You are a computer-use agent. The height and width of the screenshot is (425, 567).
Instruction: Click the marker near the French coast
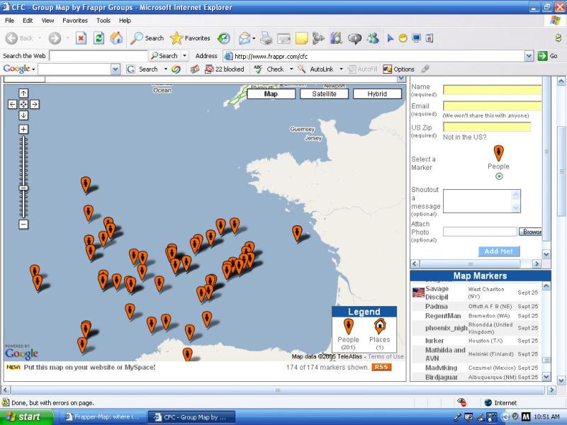[x=297, y=233]
